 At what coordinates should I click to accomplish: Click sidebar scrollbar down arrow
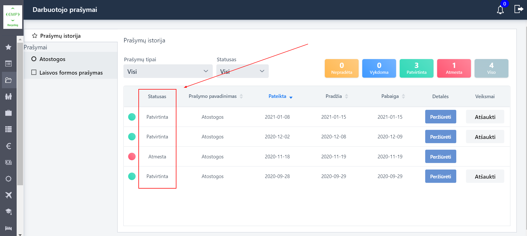pyautogui.click(x=20, y=234)
